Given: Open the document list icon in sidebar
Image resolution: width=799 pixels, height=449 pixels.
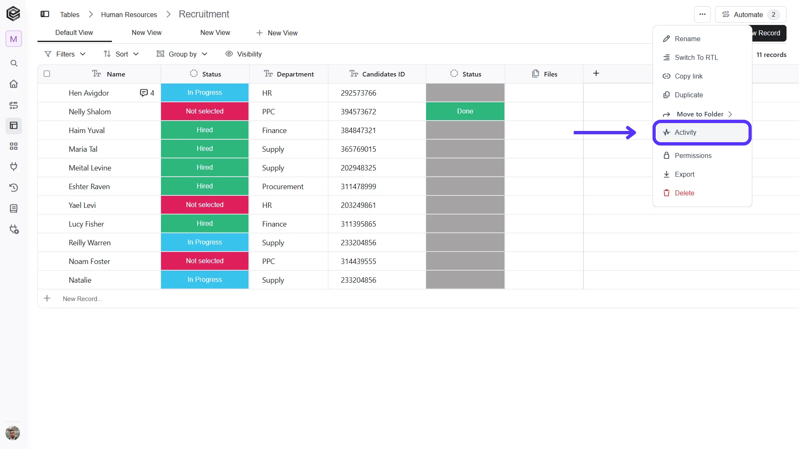Looking at the screenshot, I should click(x=14, y=208).
